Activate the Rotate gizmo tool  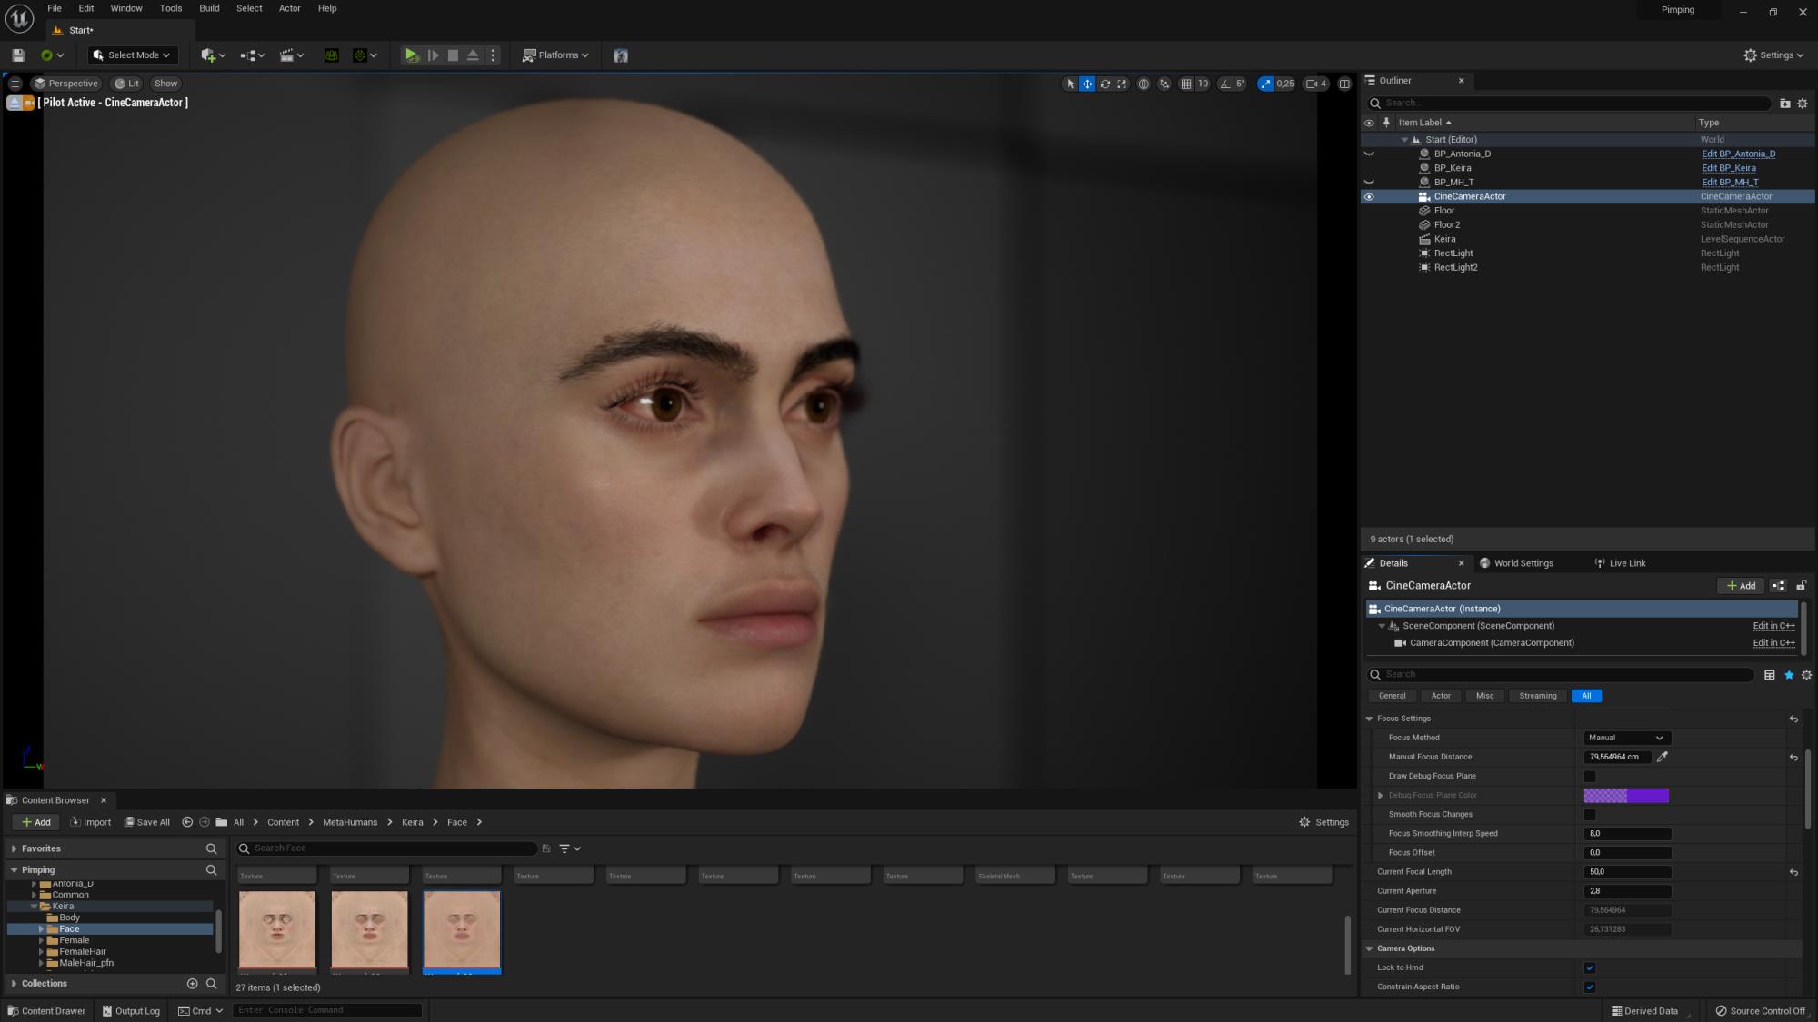(x=1104, y=84)
